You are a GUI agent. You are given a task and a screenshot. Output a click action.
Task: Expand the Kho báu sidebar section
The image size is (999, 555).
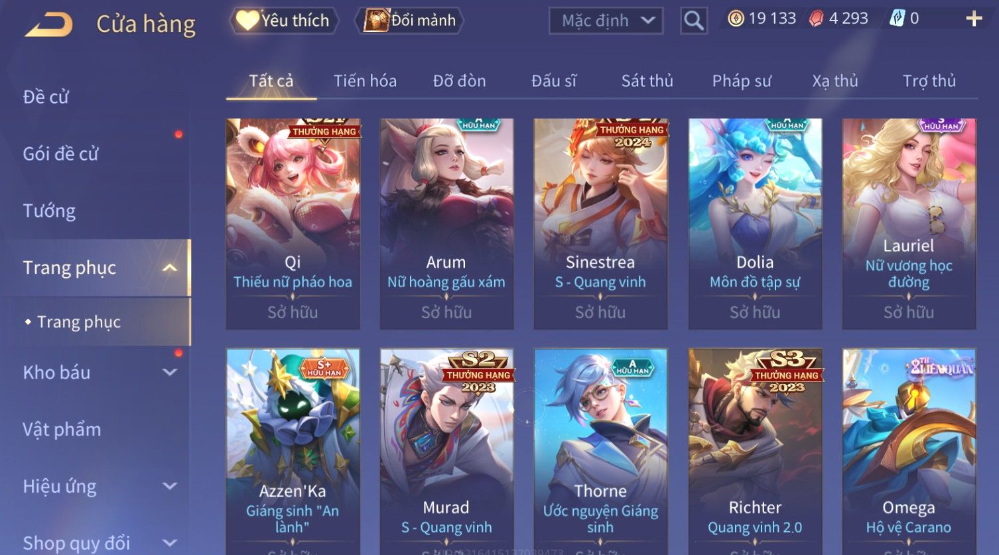pos(170,373)
